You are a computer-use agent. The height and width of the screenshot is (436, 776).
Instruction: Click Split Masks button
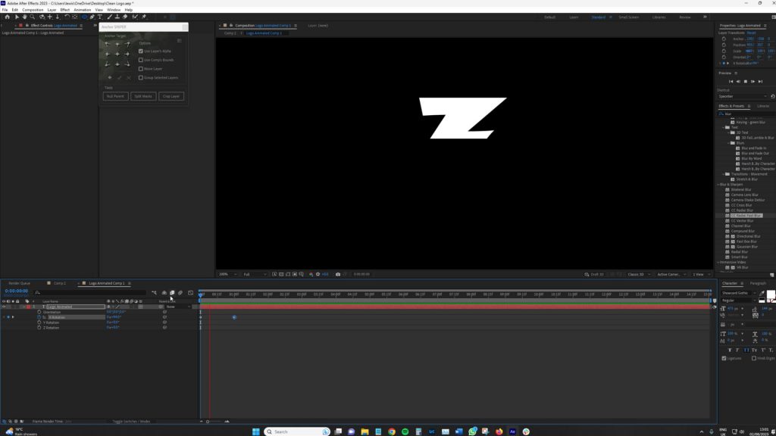coord(143,96)
